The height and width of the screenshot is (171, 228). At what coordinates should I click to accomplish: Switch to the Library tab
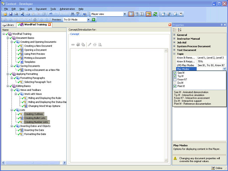[x=9, y=25]
